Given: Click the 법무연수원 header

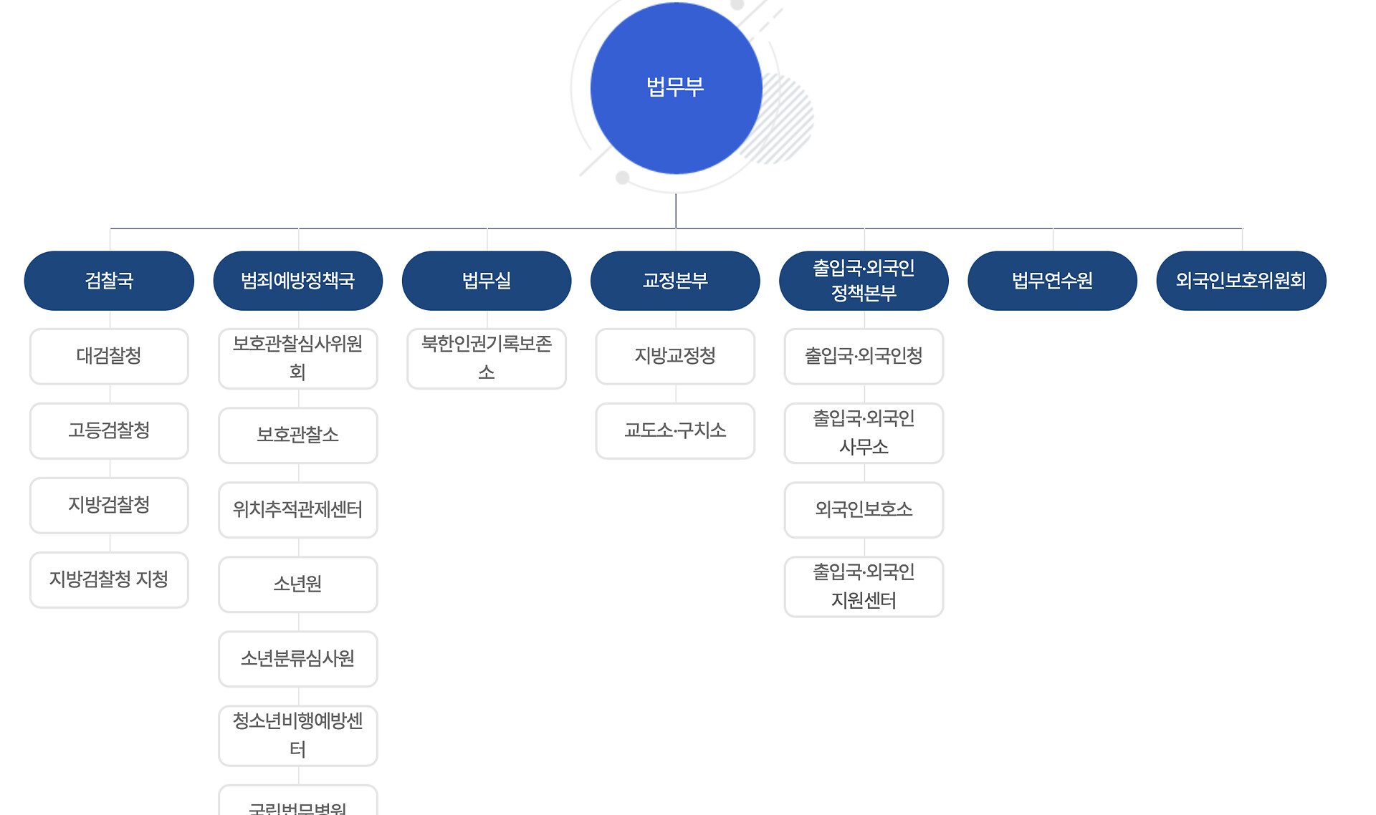Looking at the screenshot, I should point(1051,280).
